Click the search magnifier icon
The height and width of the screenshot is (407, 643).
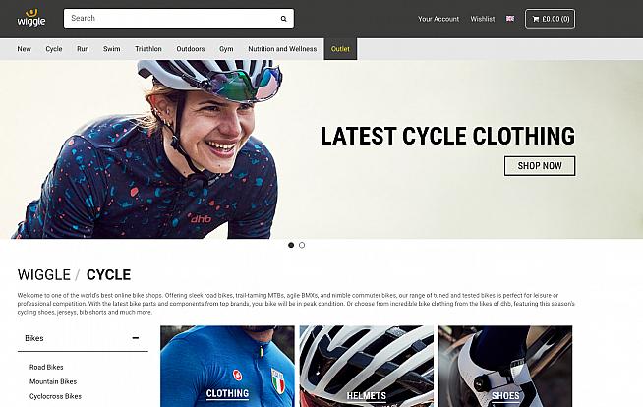283,19
